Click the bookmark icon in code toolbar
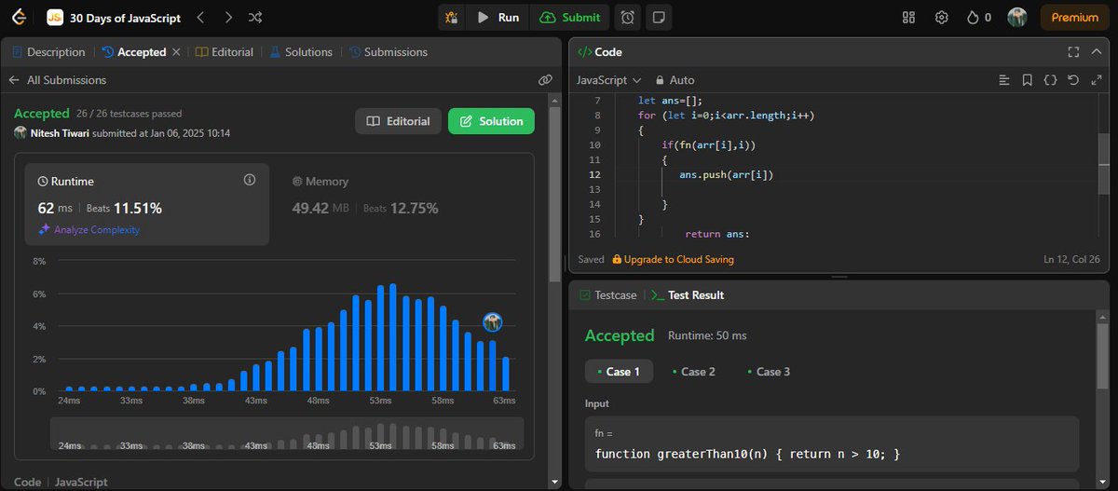Viewport: 1118px width, 491px height. point(1027,80)
